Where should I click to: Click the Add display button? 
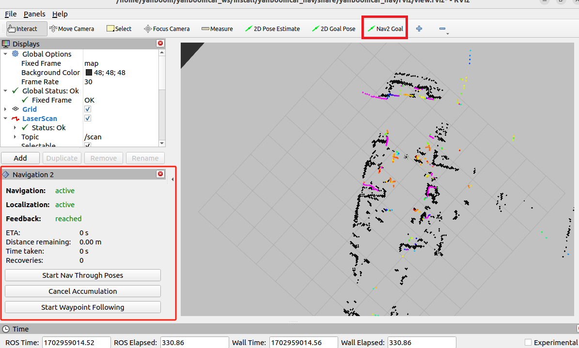point(20,158)
